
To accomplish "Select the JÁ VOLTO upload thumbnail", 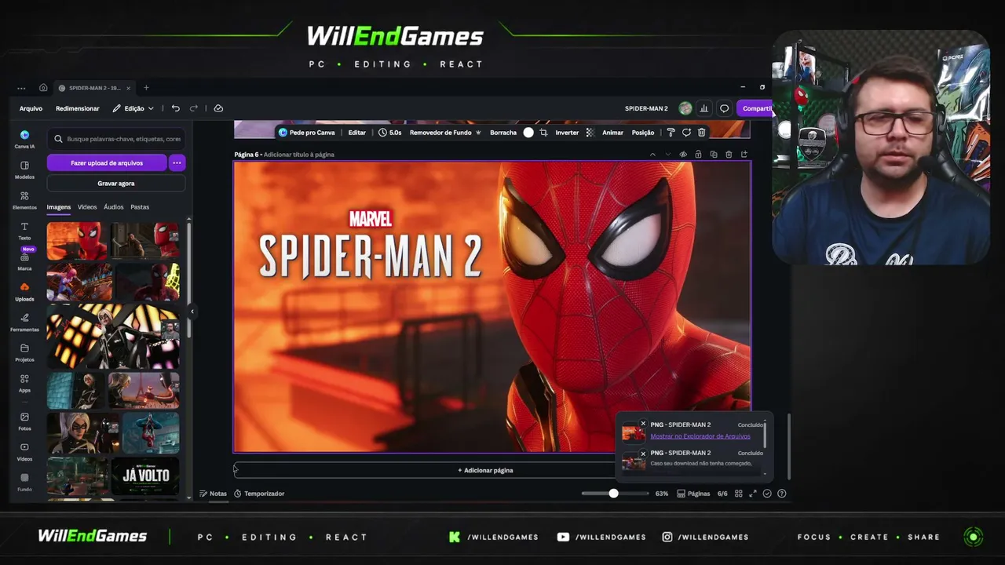I will (x=145, y=476).
